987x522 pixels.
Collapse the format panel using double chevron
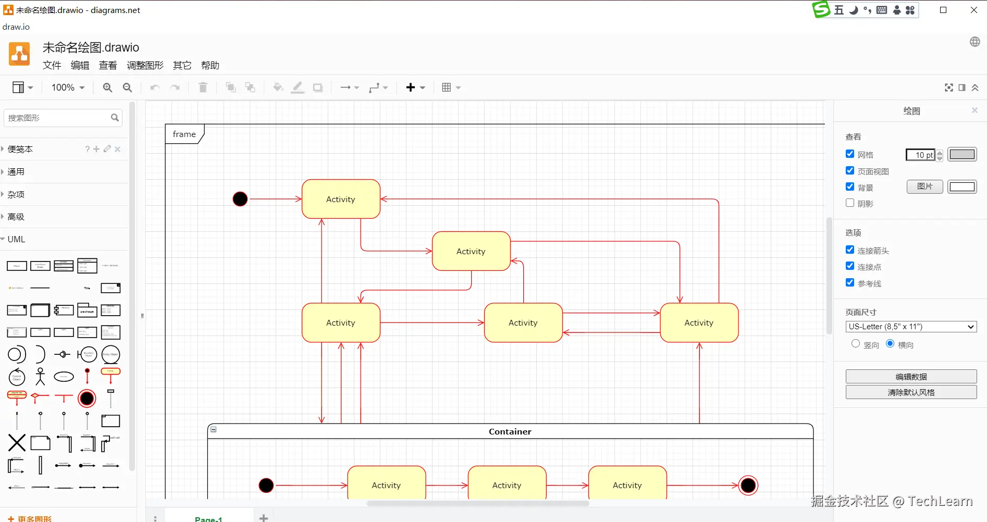pyautogui.click(x=975, y=88)
